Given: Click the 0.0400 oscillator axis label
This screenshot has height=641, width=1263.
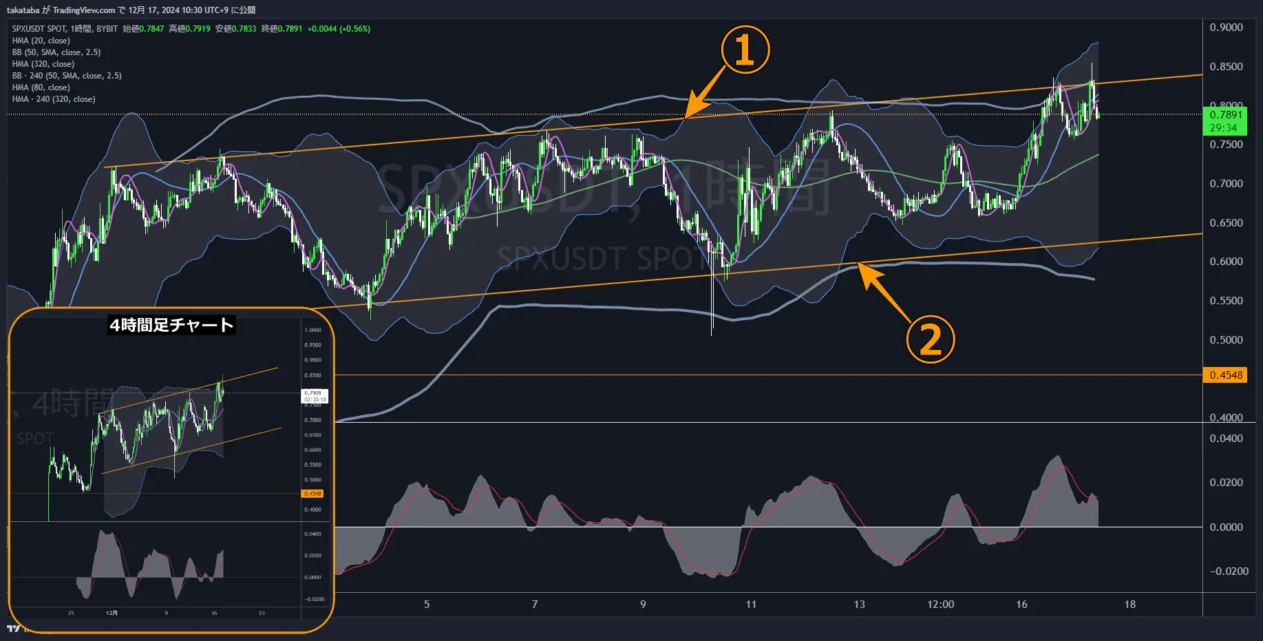Looking at the screenshot, I should point(1226,439).
